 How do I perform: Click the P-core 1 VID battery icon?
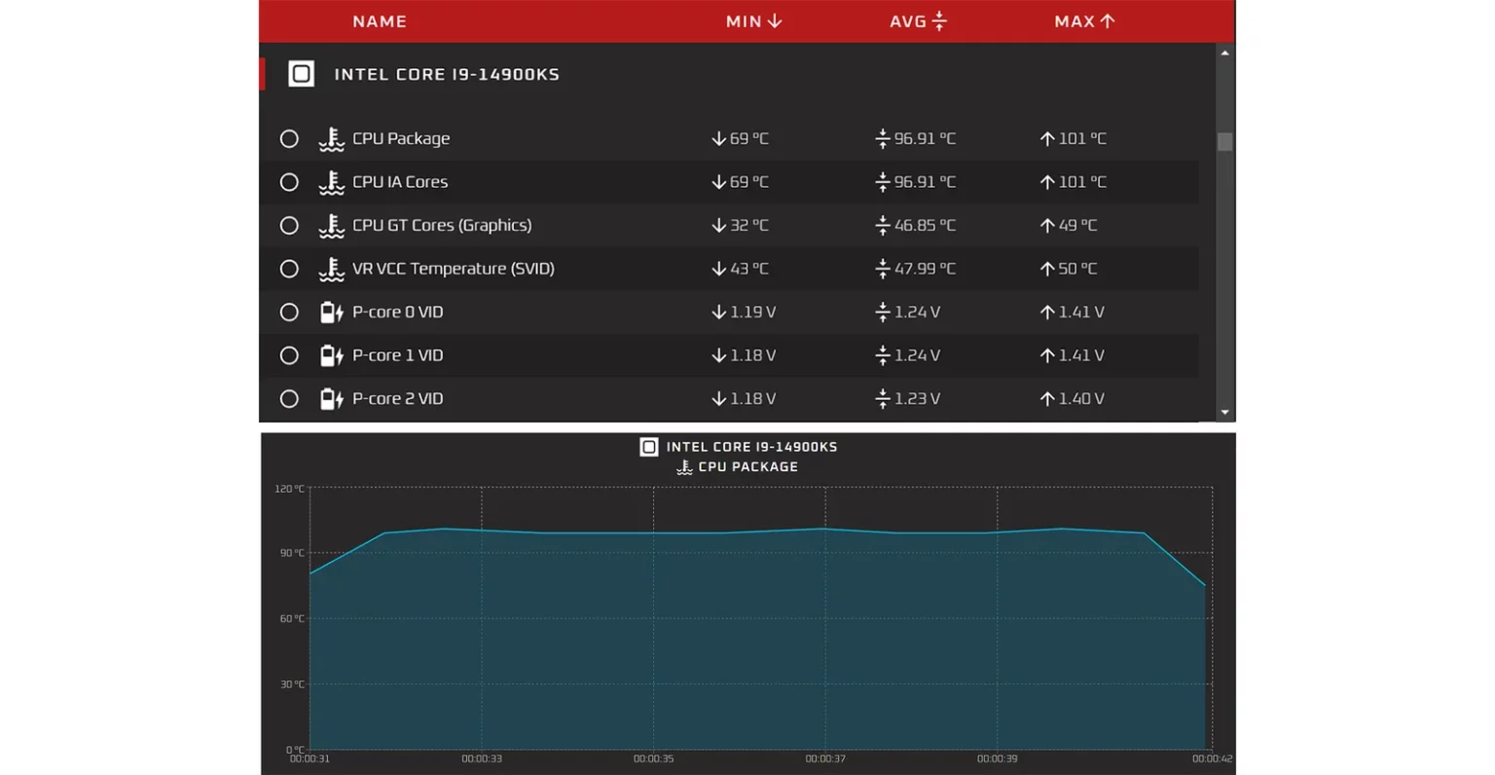click(331, 355)
